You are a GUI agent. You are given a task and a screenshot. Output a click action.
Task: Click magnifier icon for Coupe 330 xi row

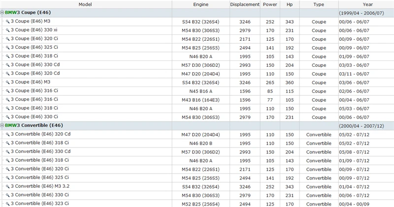[x=7, y=30]
